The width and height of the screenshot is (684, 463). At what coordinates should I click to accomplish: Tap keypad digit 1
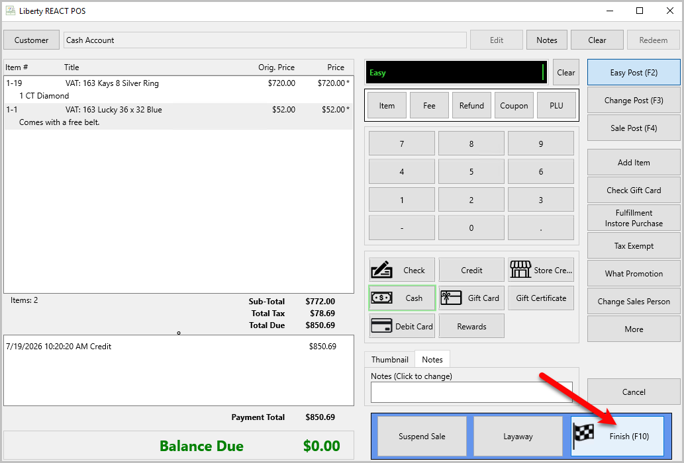(x=402, y=200)
